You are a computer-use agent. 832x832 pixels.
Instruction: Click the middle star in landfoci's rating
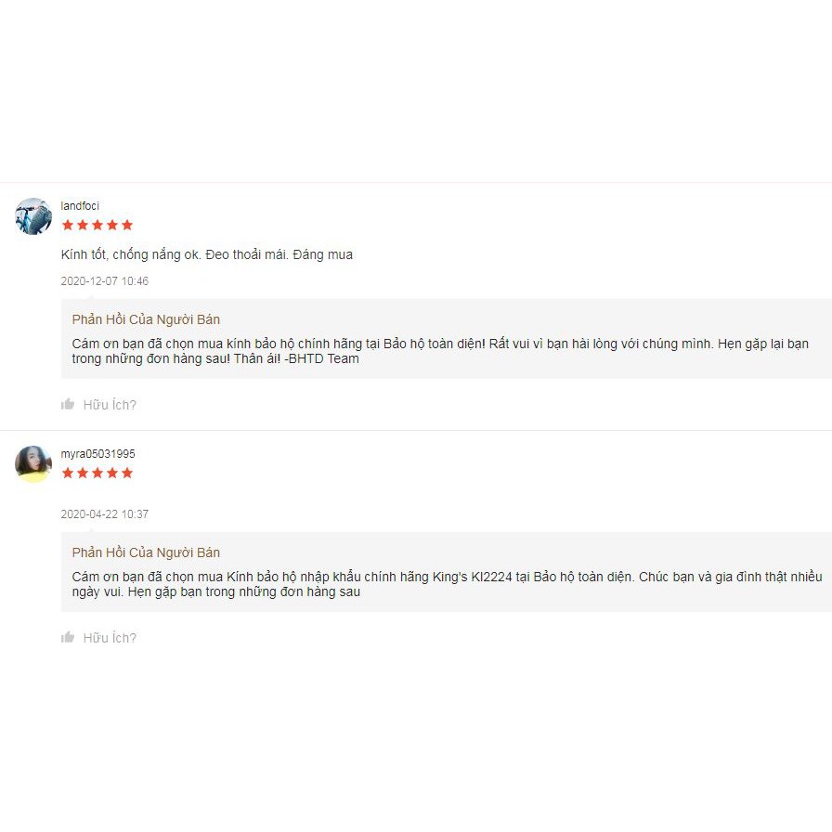pos(97,225)
